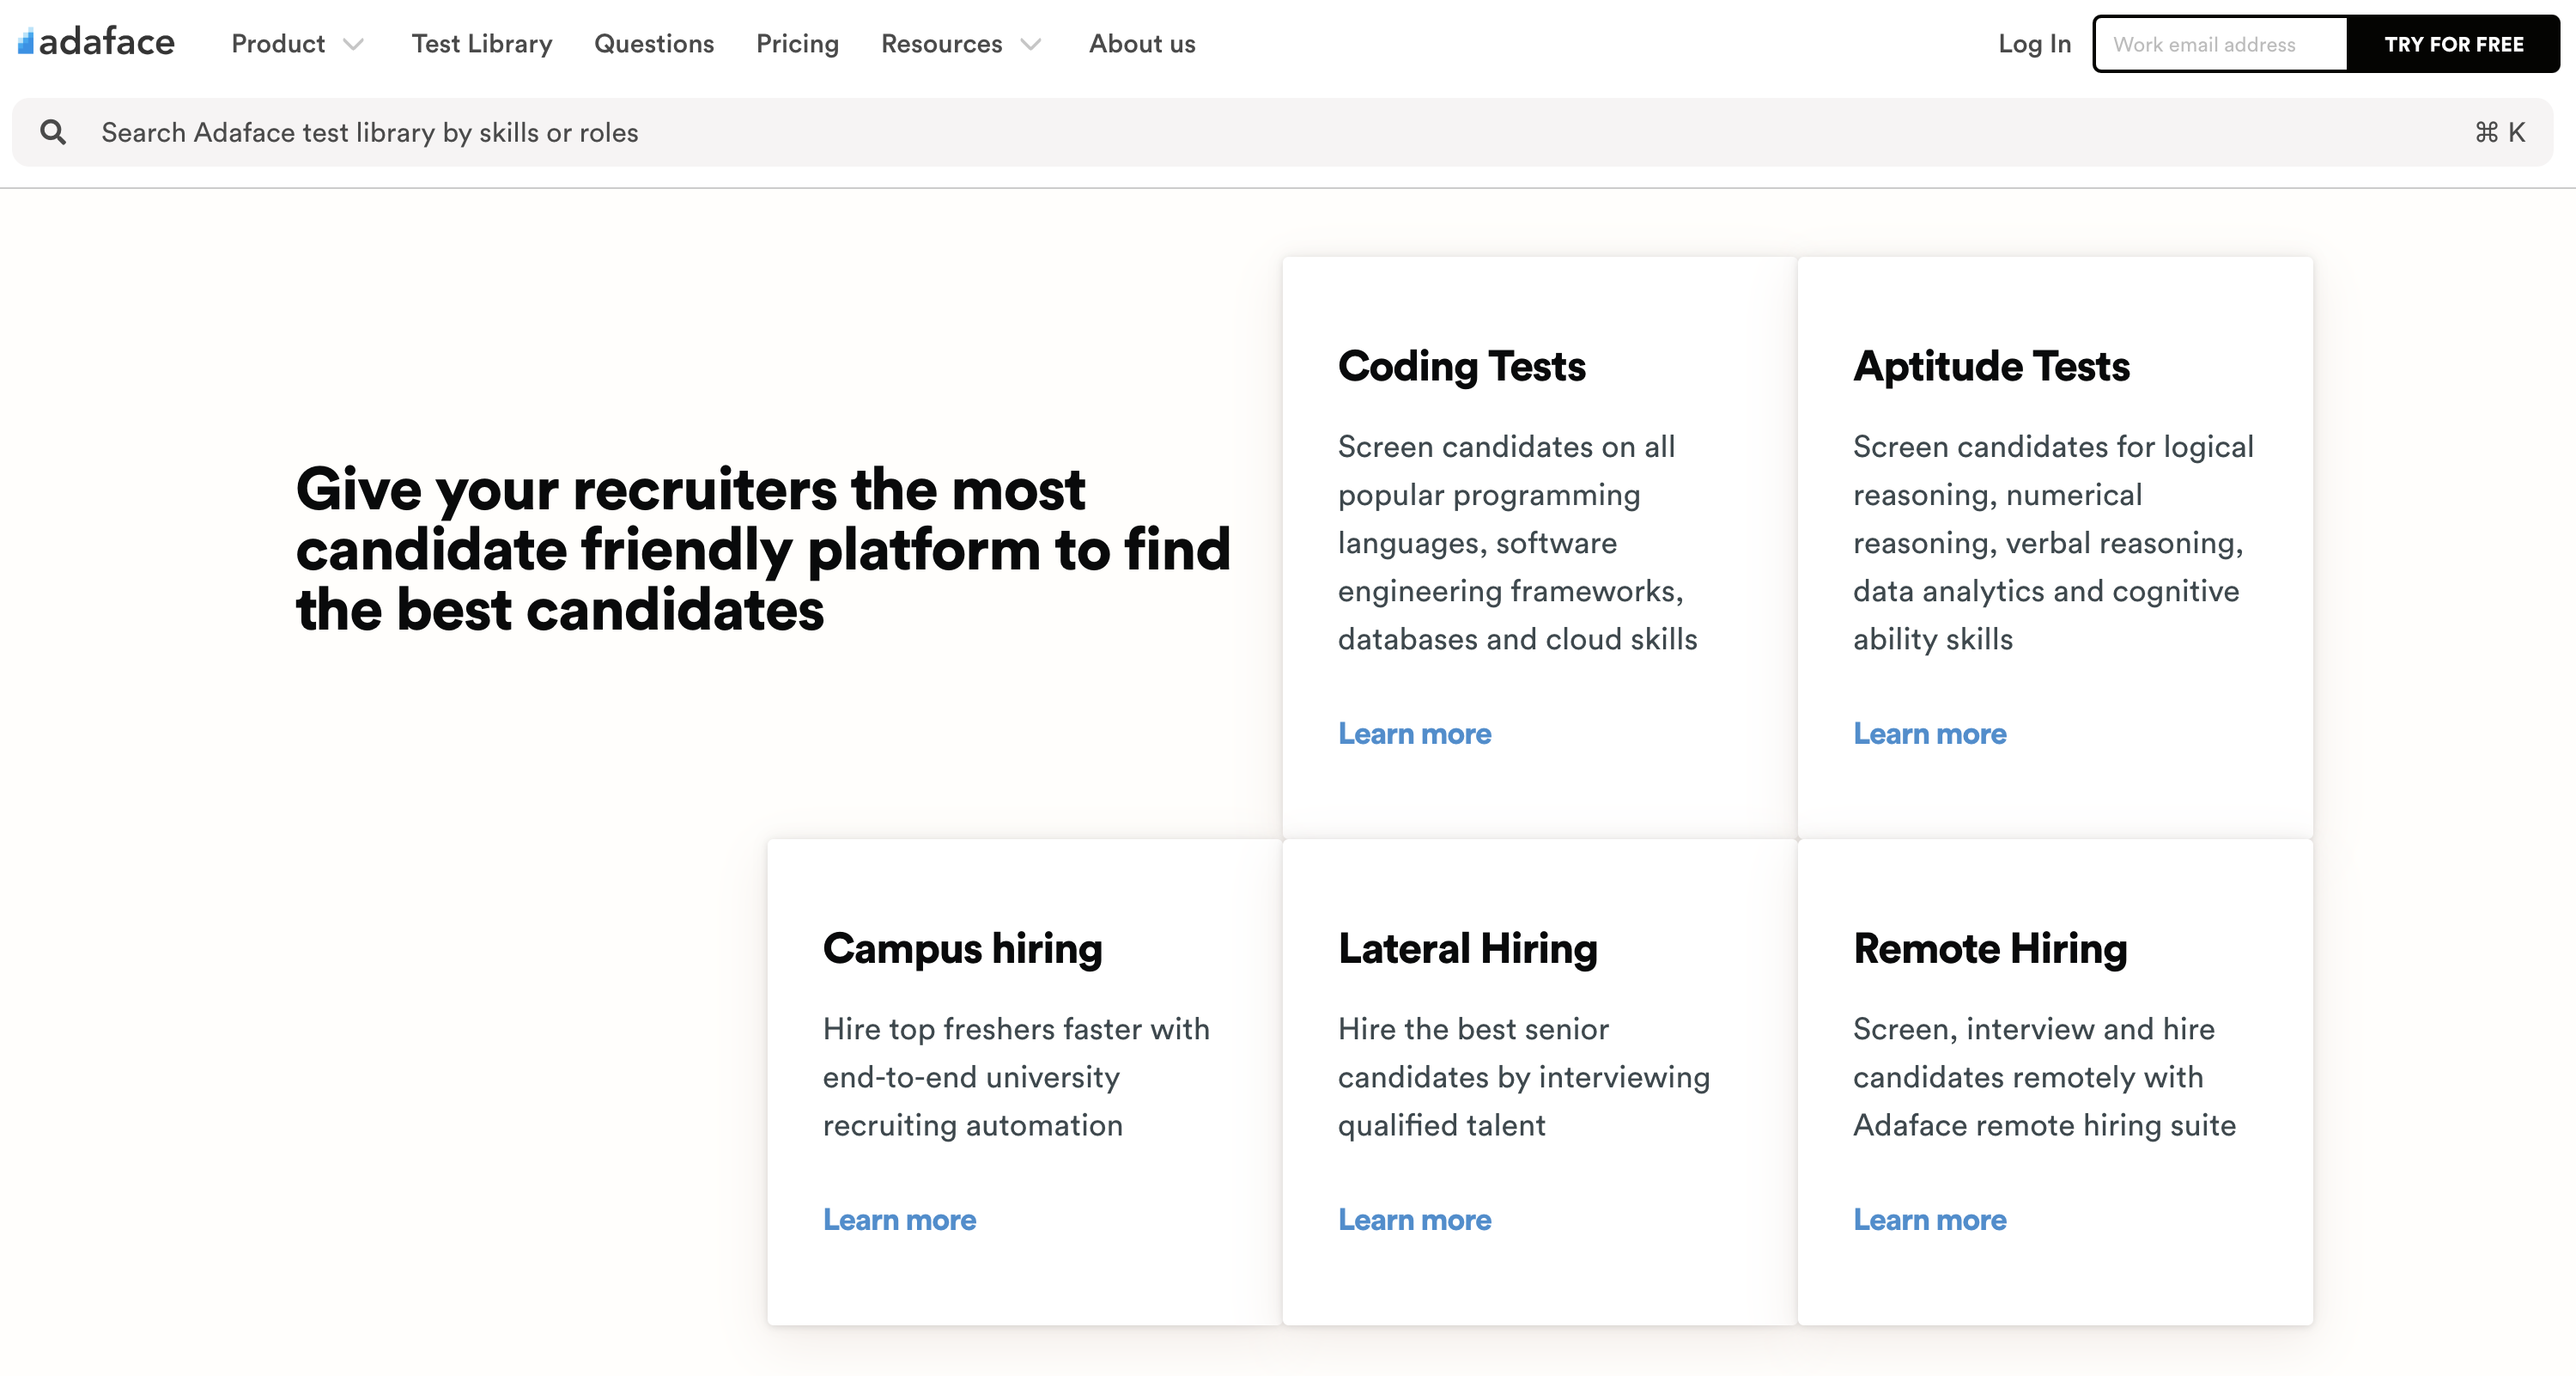Click the Log In link
The width and height of the screenshot is (2576, 1376).
pyautogui.click(x=2034, y=44)
